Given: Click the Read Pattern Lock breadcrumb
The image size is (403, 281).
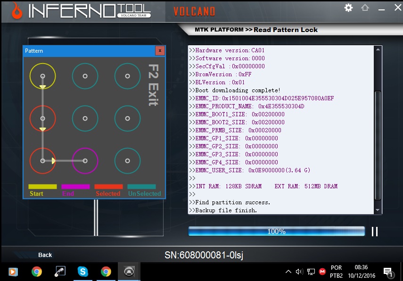Looking at the screenshot, I should 286,30.
